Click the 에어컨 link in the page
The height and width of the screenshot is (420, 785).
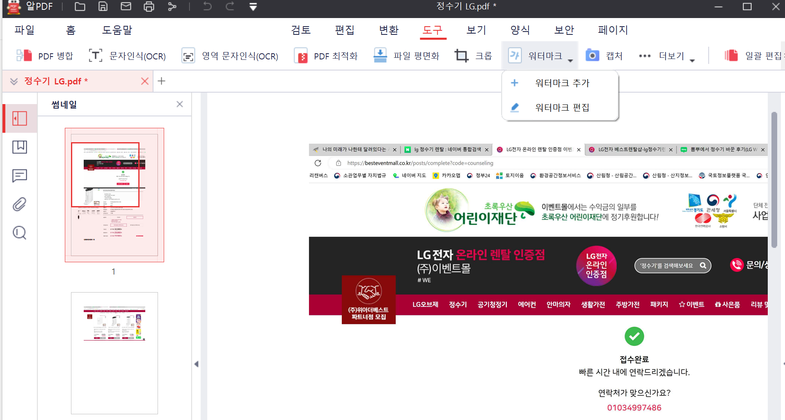pyautogui.click(x=527, y=304)
